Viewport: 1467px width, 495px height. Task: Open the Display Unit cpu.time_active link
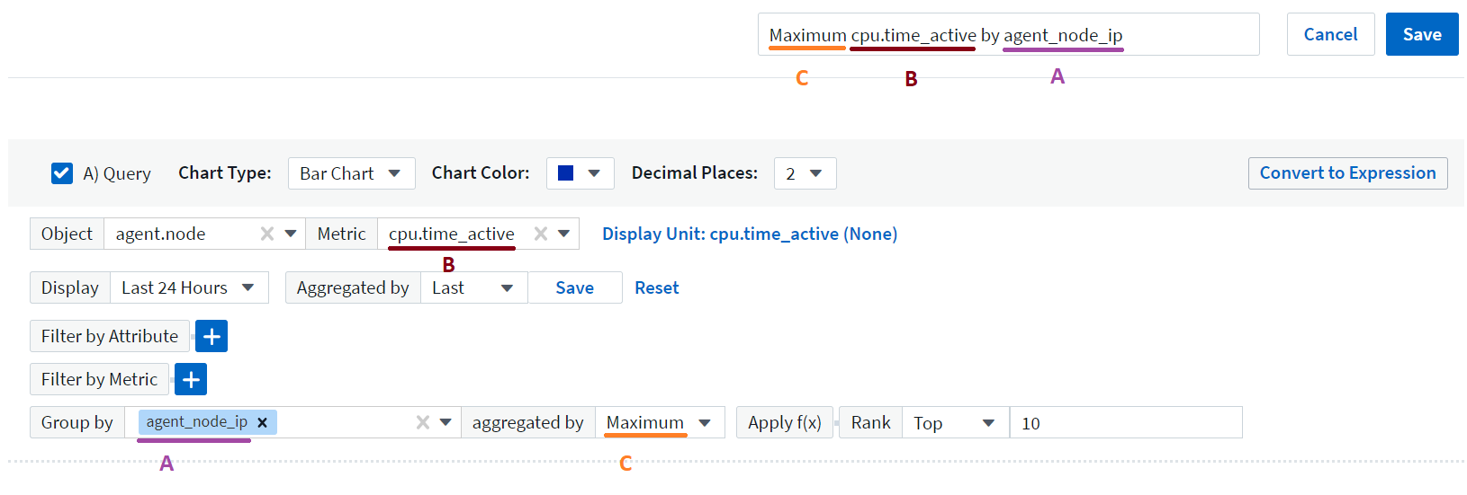point(749,234)
